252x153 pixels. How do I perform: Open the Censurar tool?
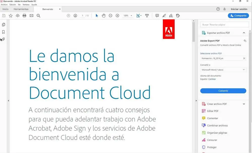pos(209,140)
